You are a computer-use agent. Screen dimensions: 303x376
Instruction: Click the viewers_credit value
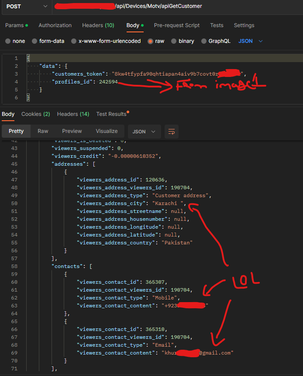133,156
